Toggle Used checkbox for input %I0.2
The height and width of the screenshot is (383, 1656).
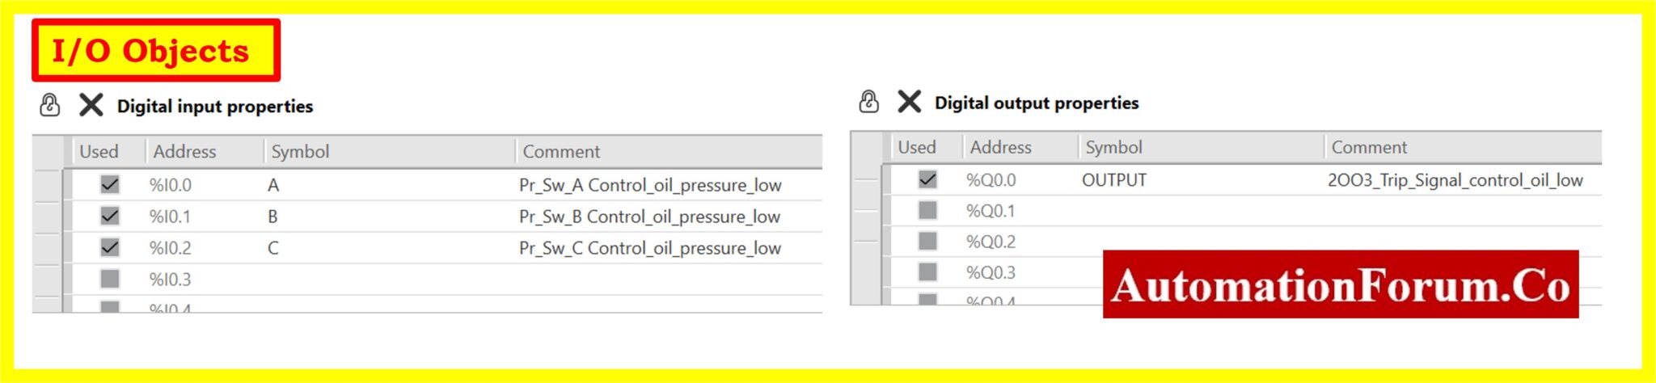click(x=110, y=247)
